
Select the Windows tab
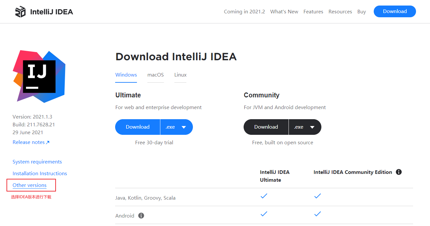(126, 75)
